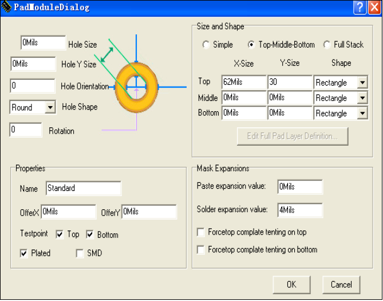The width and height of the screenshot is (383, 301).
Task: Enable Forcetop complate tenting on top
Action: pyautogui.click(x=200, y=232)
